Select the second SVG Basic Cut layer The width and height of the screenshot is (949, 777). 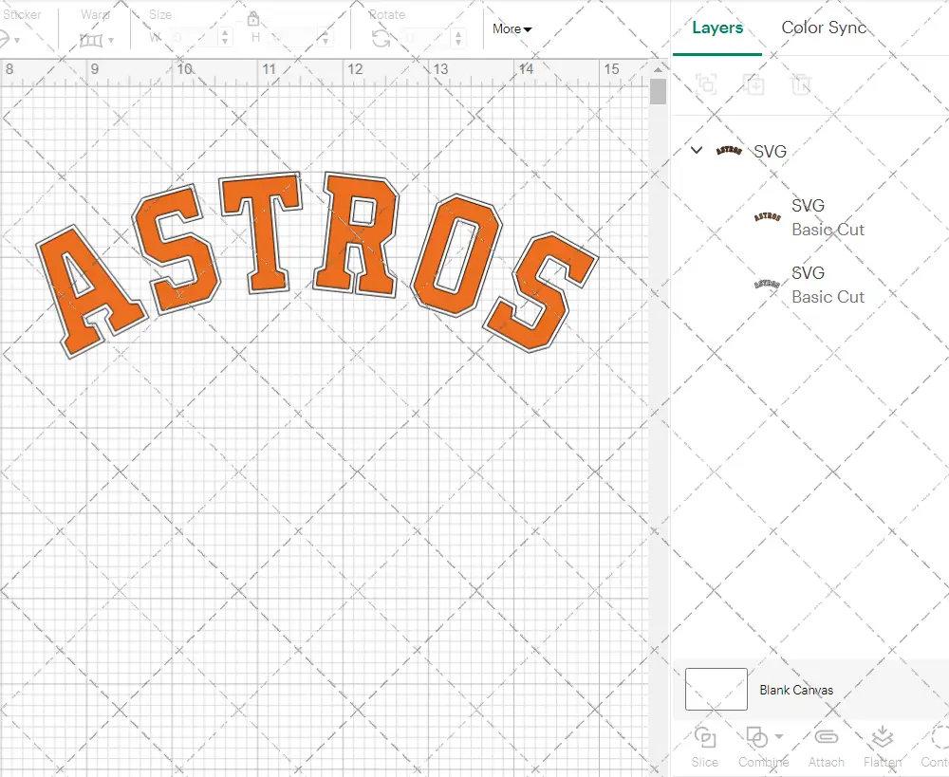click(x=826, y=285)
